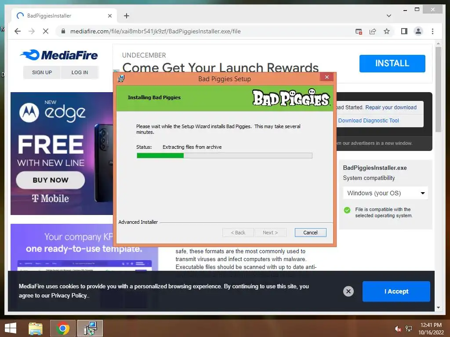Open the tab search chevron

point(388,16)
